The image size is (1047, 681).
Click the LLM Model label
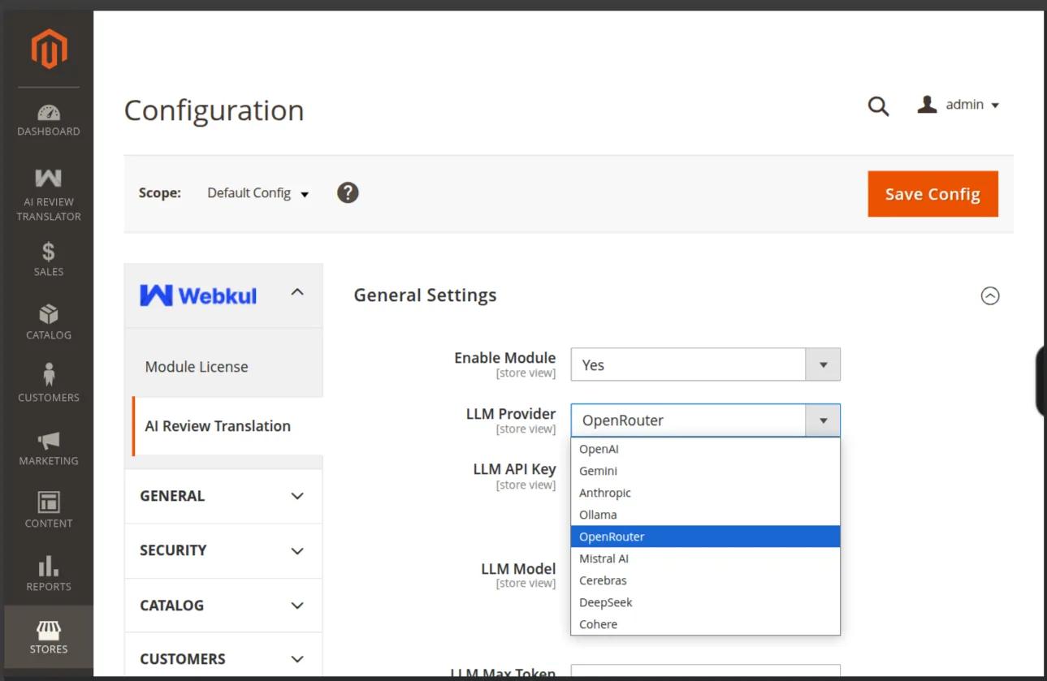(518, 569)
